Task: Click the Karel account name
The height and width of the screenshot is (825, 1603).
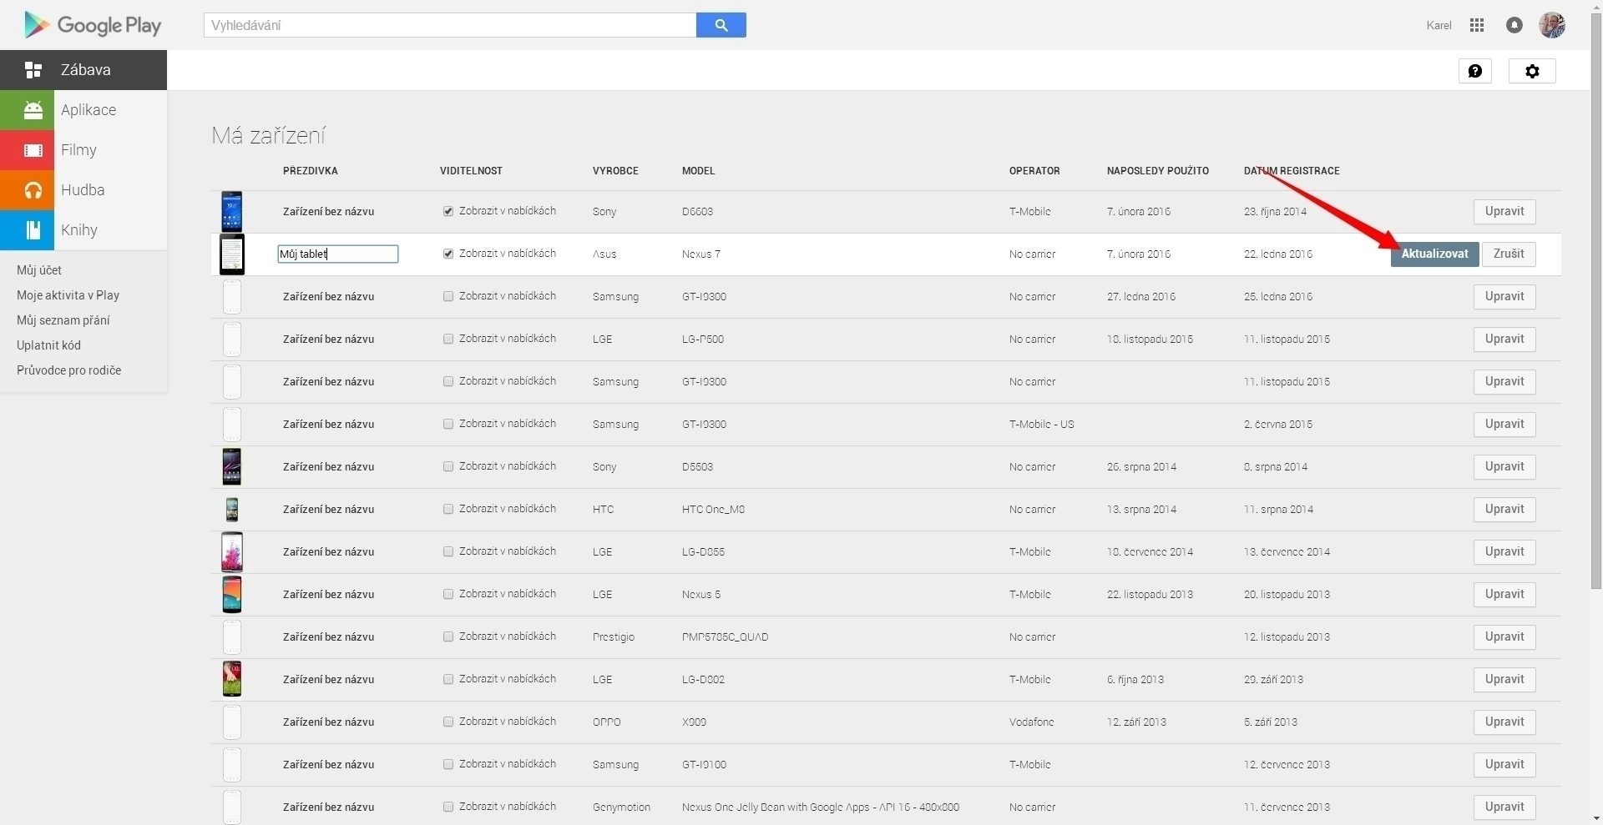Action: (x=1439, y=25)
